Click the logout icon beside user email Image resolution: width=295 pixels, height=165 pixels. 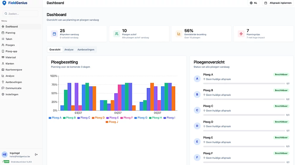click(x=36, y=154)
